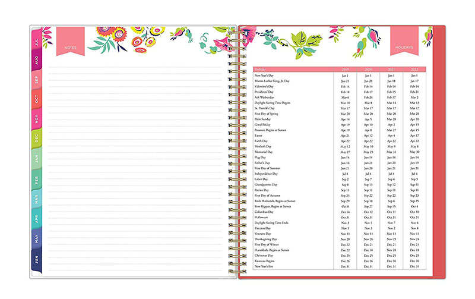The height and width of the screenshot is (299, 475).
Task: Click the Holiday column header
Action: pos(260,70)
